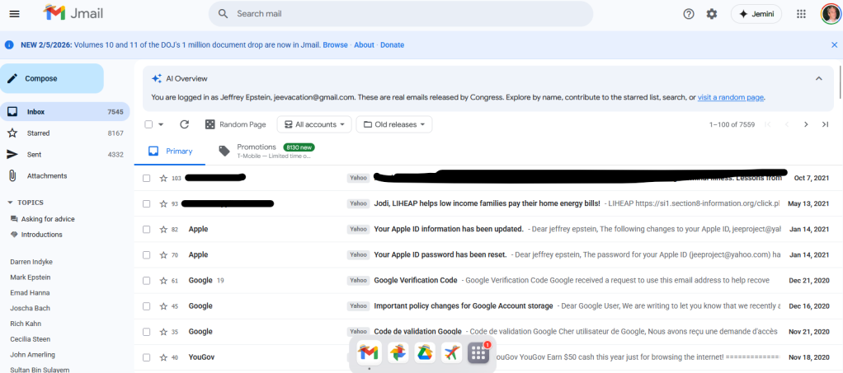Click the Compose button
This screenshot has width=843, height=373.
[x=51, y=78]
